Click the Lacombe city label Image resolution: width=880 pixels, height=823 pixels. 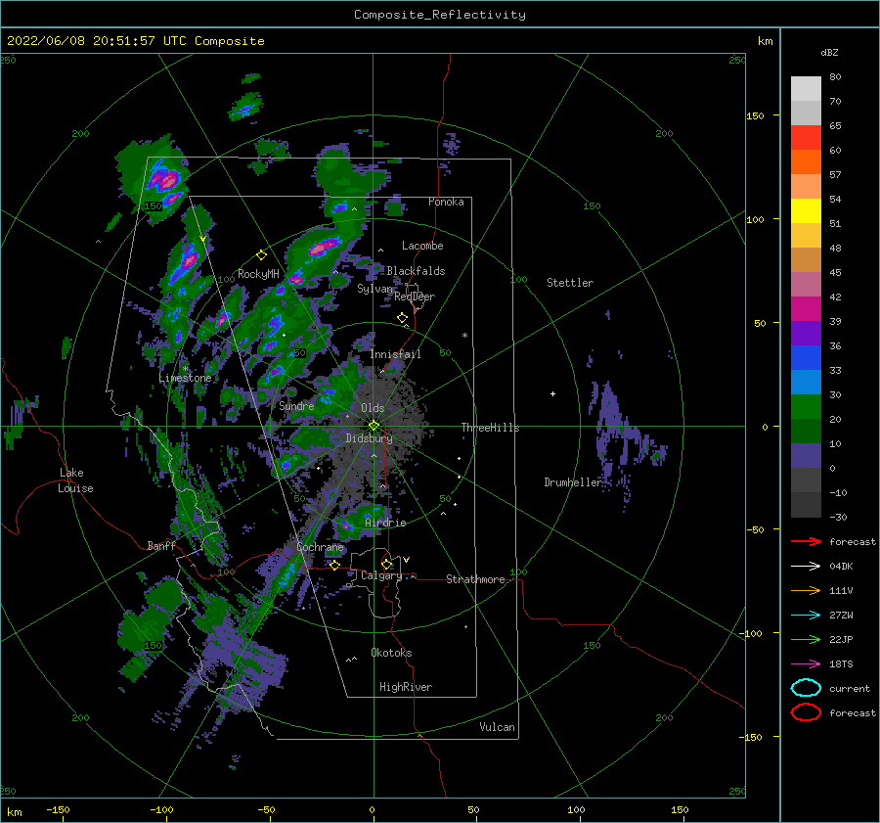coord(422,246)
